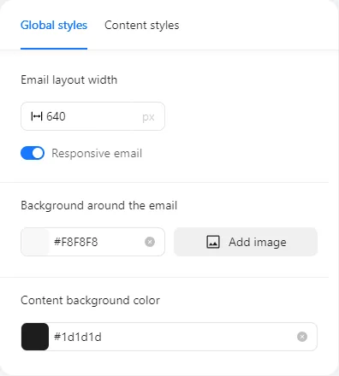Click the Email layout width heading

coord(69,79)
